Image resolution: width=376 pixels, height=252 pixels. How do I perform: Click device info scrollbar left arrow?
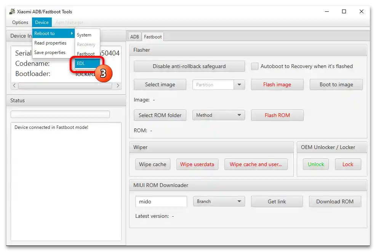click(x=14, y=86)
